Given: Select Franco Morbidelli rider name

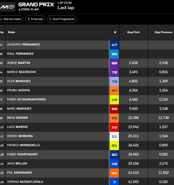Looking at the screenshot, I should tap(23, 145).
